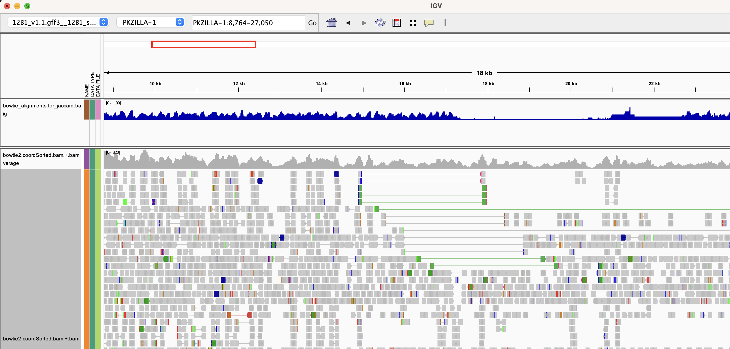The image size is (730, 349).
Task: Click the red region box on chromosome overview
Action: click(x=204, y=44)
